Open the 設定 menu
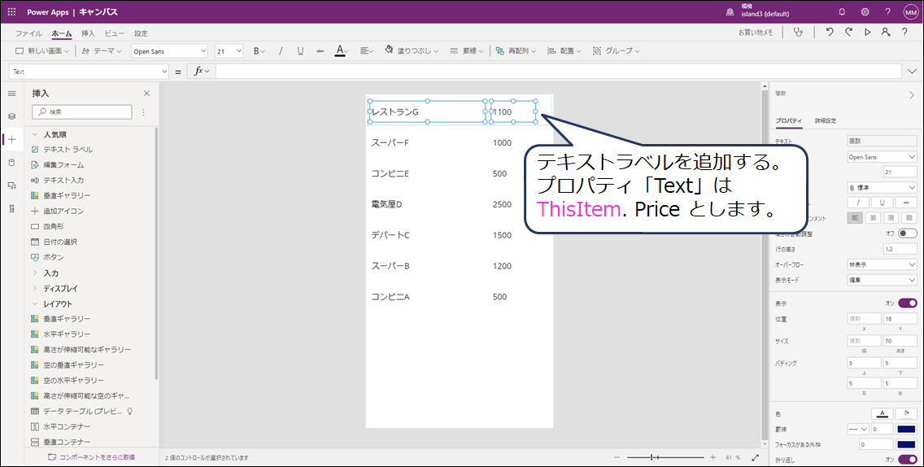Screen dimensions: 924x467 [x=141, y=33]
